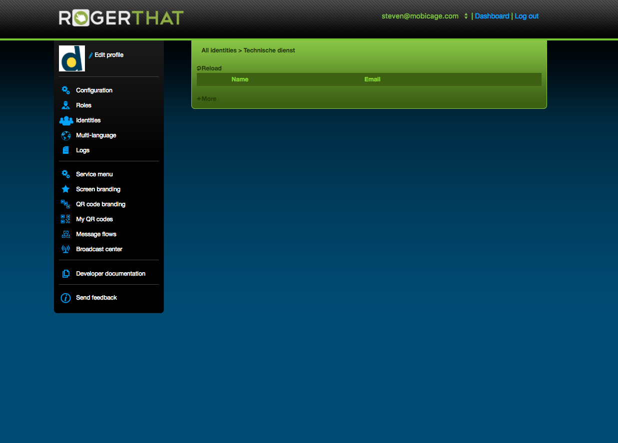Go to Screen branding

98,189
